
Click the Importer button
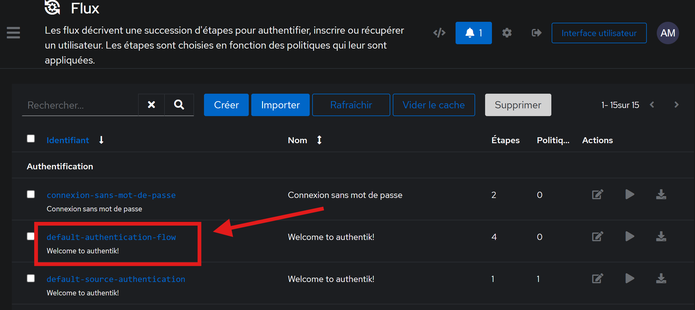click(x=280, y=105)
